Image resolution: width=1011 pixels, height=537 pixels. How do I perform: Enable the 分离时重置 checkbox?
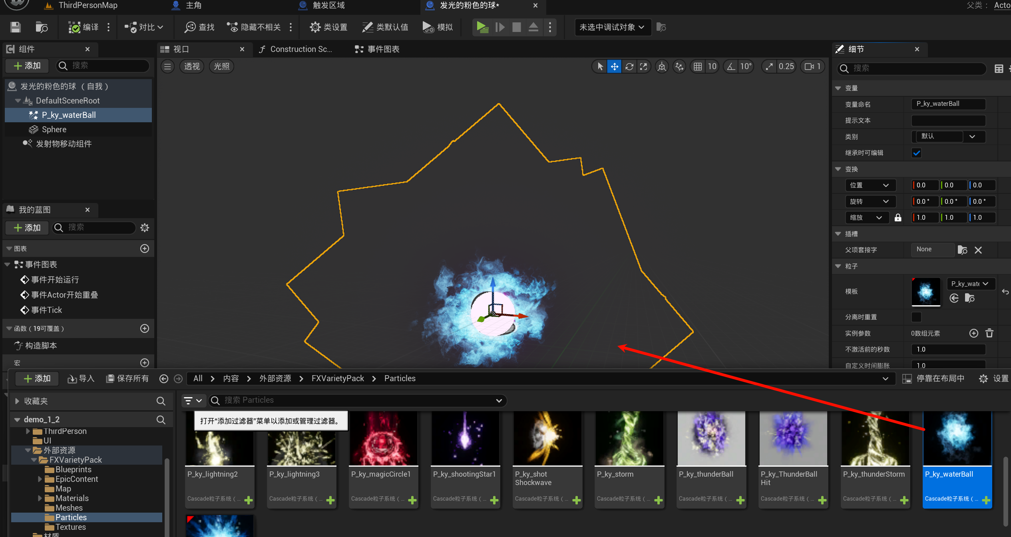tap(916, 317)
